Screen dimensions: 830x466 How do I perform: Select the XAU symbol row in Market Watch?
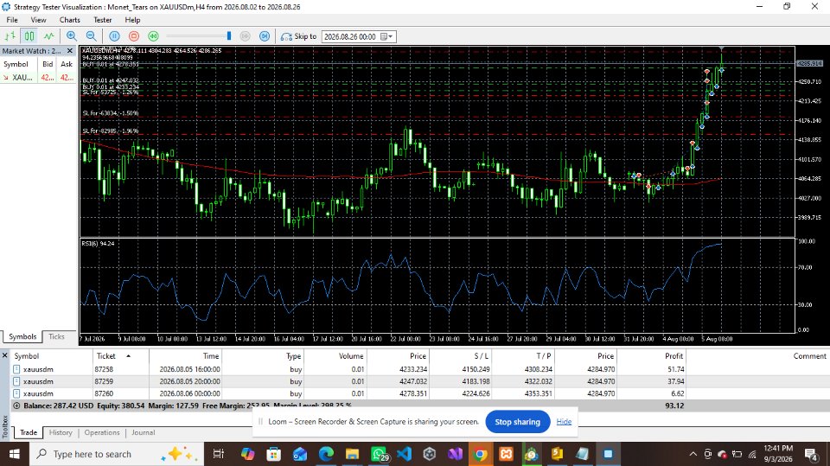[38, 77]
